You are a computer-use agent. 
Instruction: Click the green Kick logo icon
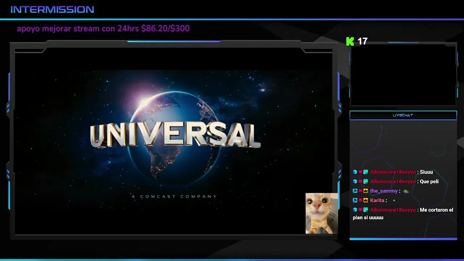pyautogui.click(x=350, y=41)
